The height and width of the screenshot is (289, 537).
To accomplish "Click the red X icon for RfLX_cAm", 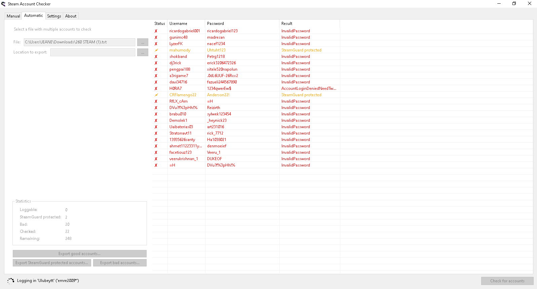I will pyautogui.click(x=156, y=101).
